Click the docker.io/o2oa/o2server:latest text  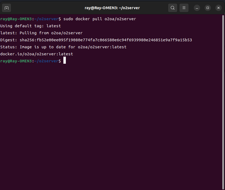coord(36,54)
